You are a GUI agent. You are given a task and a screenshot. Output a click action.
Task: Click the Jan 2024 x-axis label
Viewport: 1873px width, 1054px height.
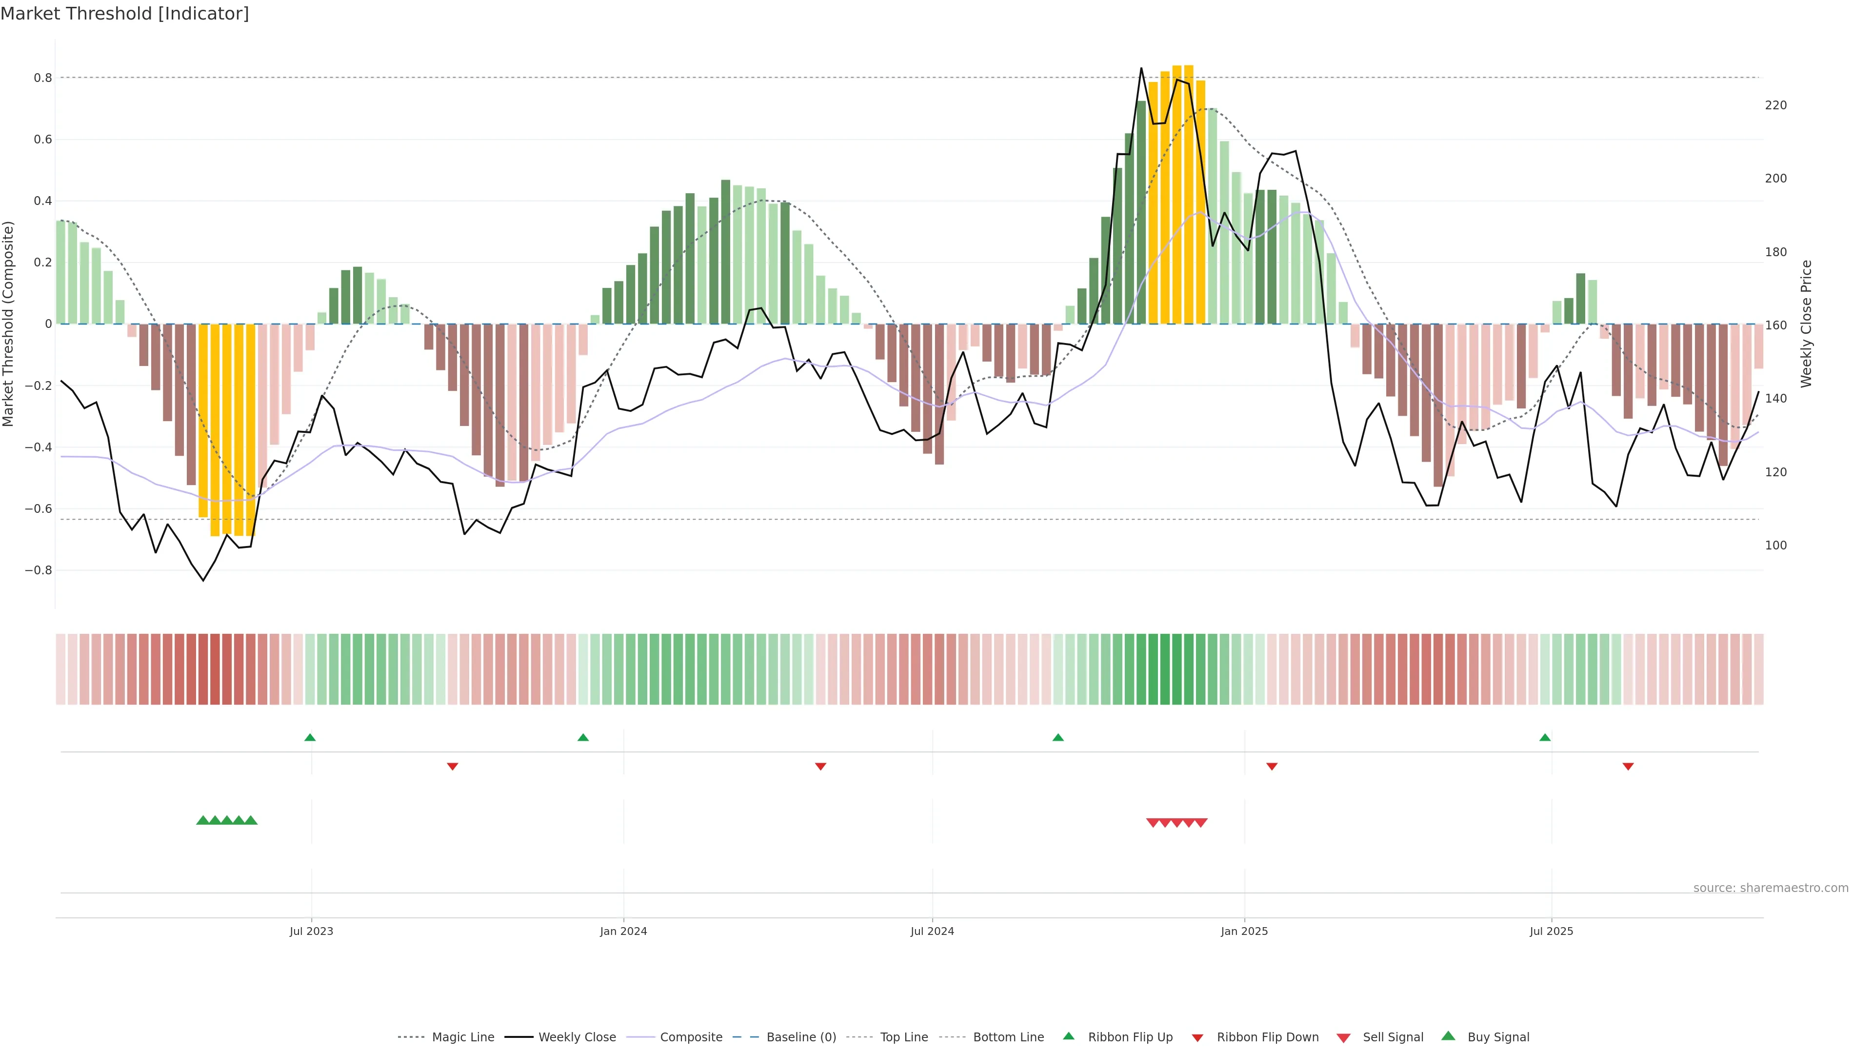pos(623,931)
